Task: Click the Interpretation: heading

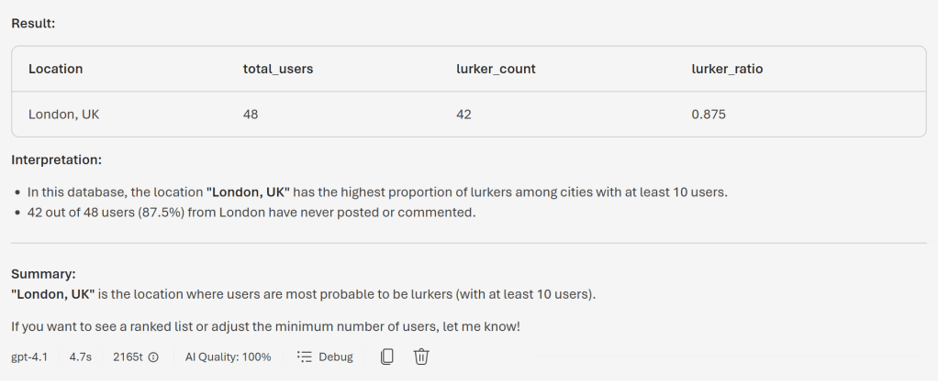Action: 56,160
